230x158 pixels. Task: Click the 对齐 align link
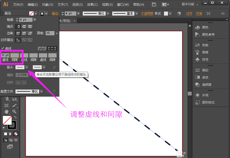[x=189, y=14]
